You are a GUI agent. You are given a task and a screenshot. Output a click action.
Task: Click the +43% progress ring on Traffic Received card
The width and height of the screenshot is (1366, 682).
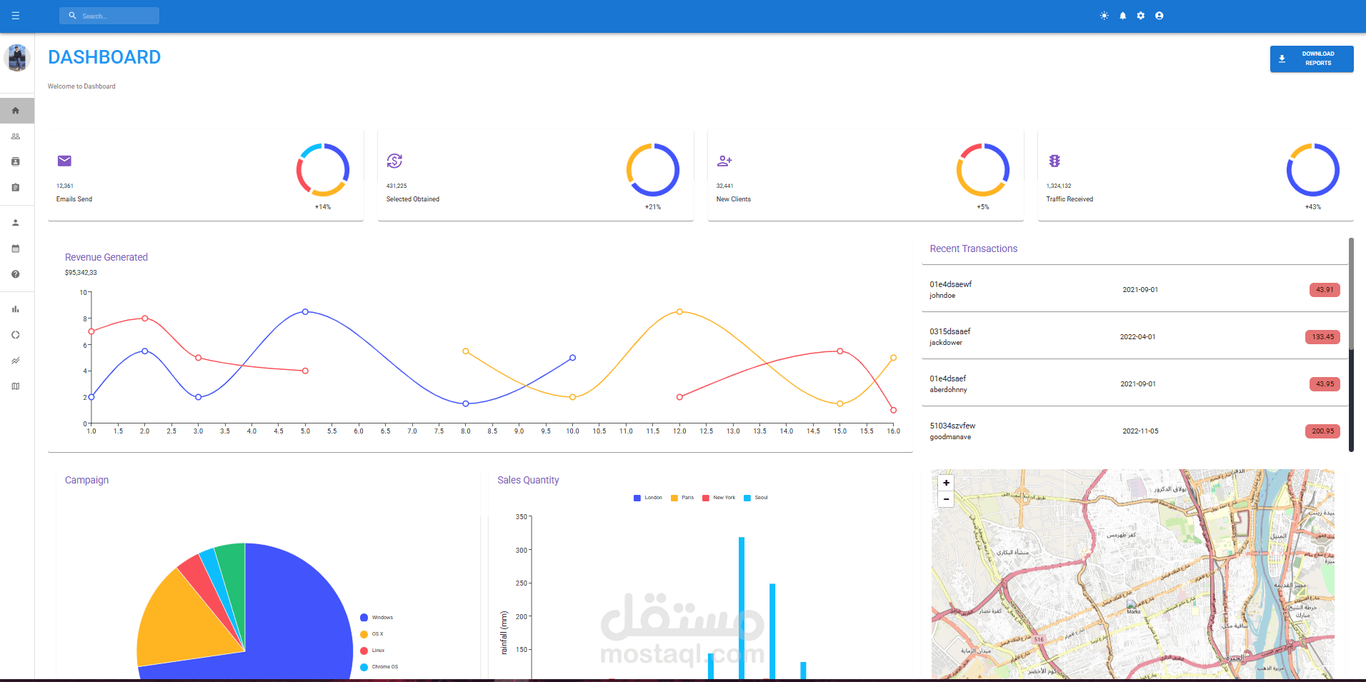coord(1313,170)
